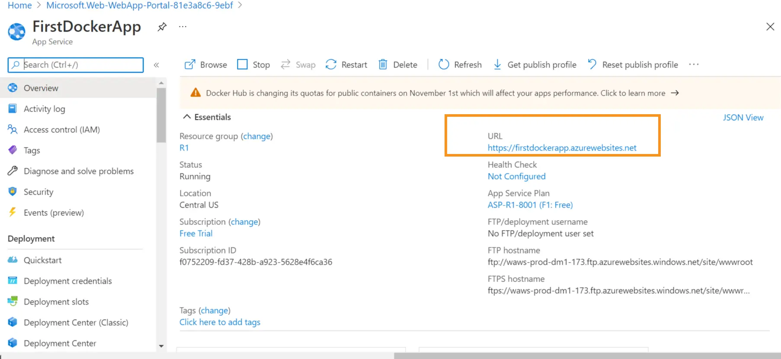Click change link next to Tags
Screen dimensions: 781x359
tap(214, 310)
